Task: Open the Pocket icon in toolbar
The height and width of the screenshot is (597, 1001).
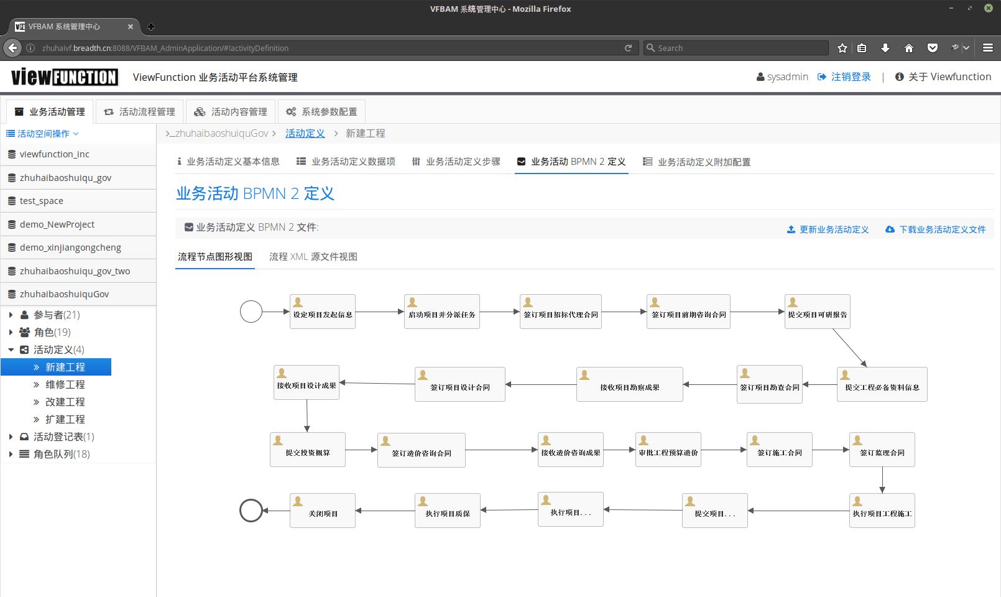Action: point(933,48)
